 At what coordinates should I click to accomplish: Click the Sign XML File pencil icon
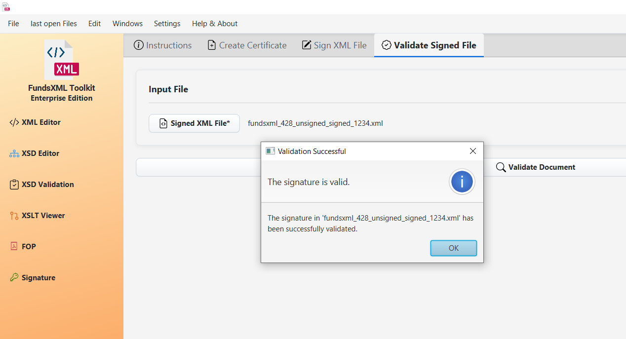click(x=306, y=45)
